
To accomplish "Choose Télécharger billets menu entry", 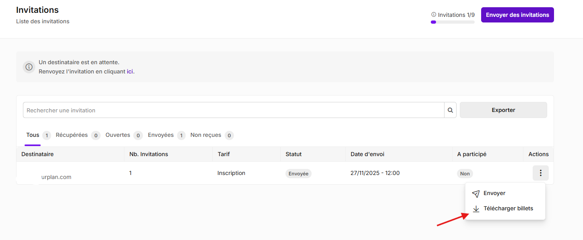I will (505, 209).
